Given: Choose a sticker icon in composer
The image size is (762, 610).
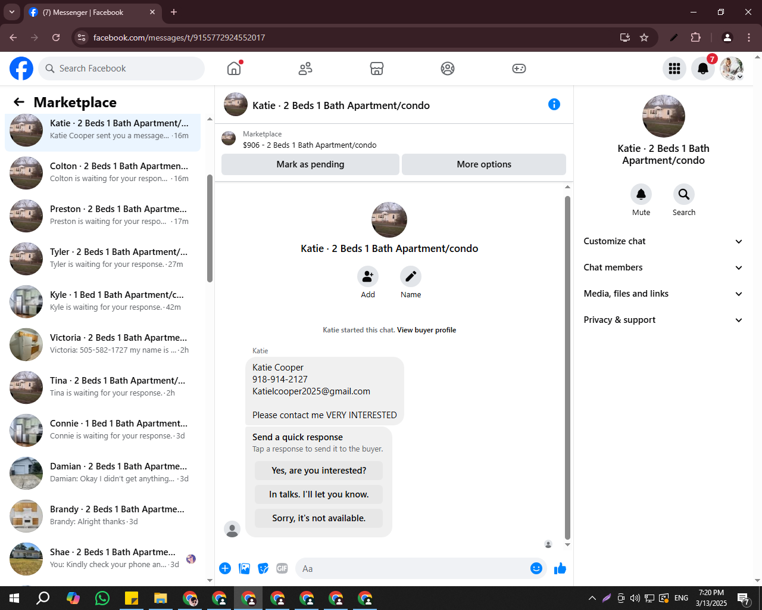Looking at the screenshot, I should (263, 568).
